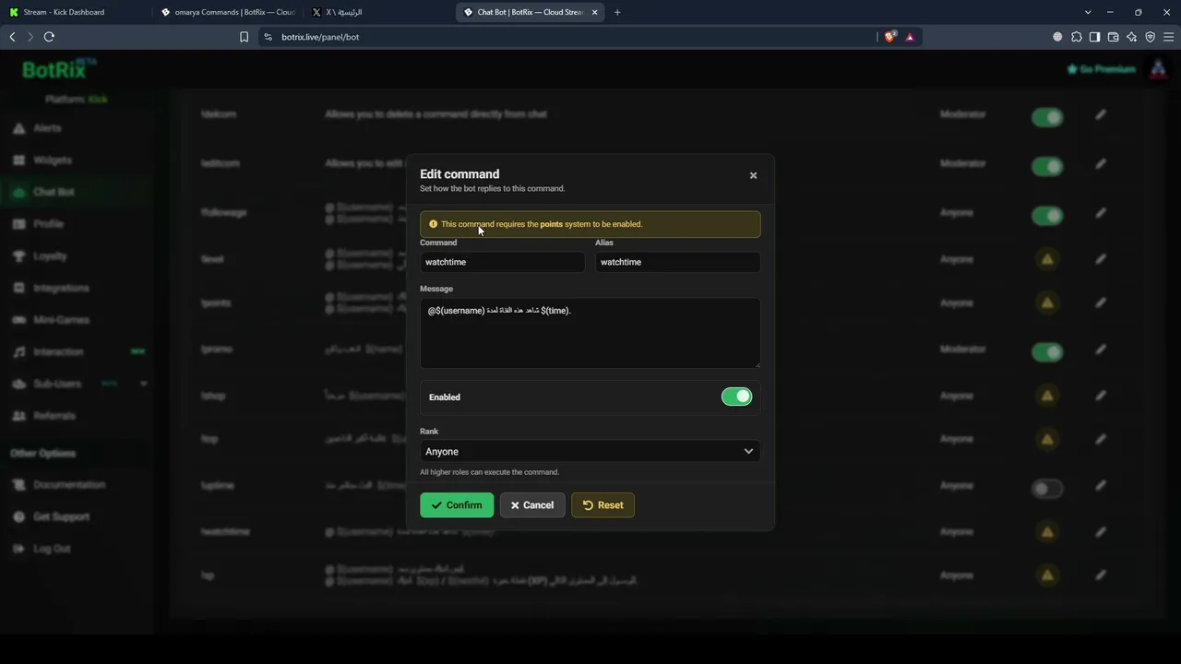Click the Go Premium link

1101,69
